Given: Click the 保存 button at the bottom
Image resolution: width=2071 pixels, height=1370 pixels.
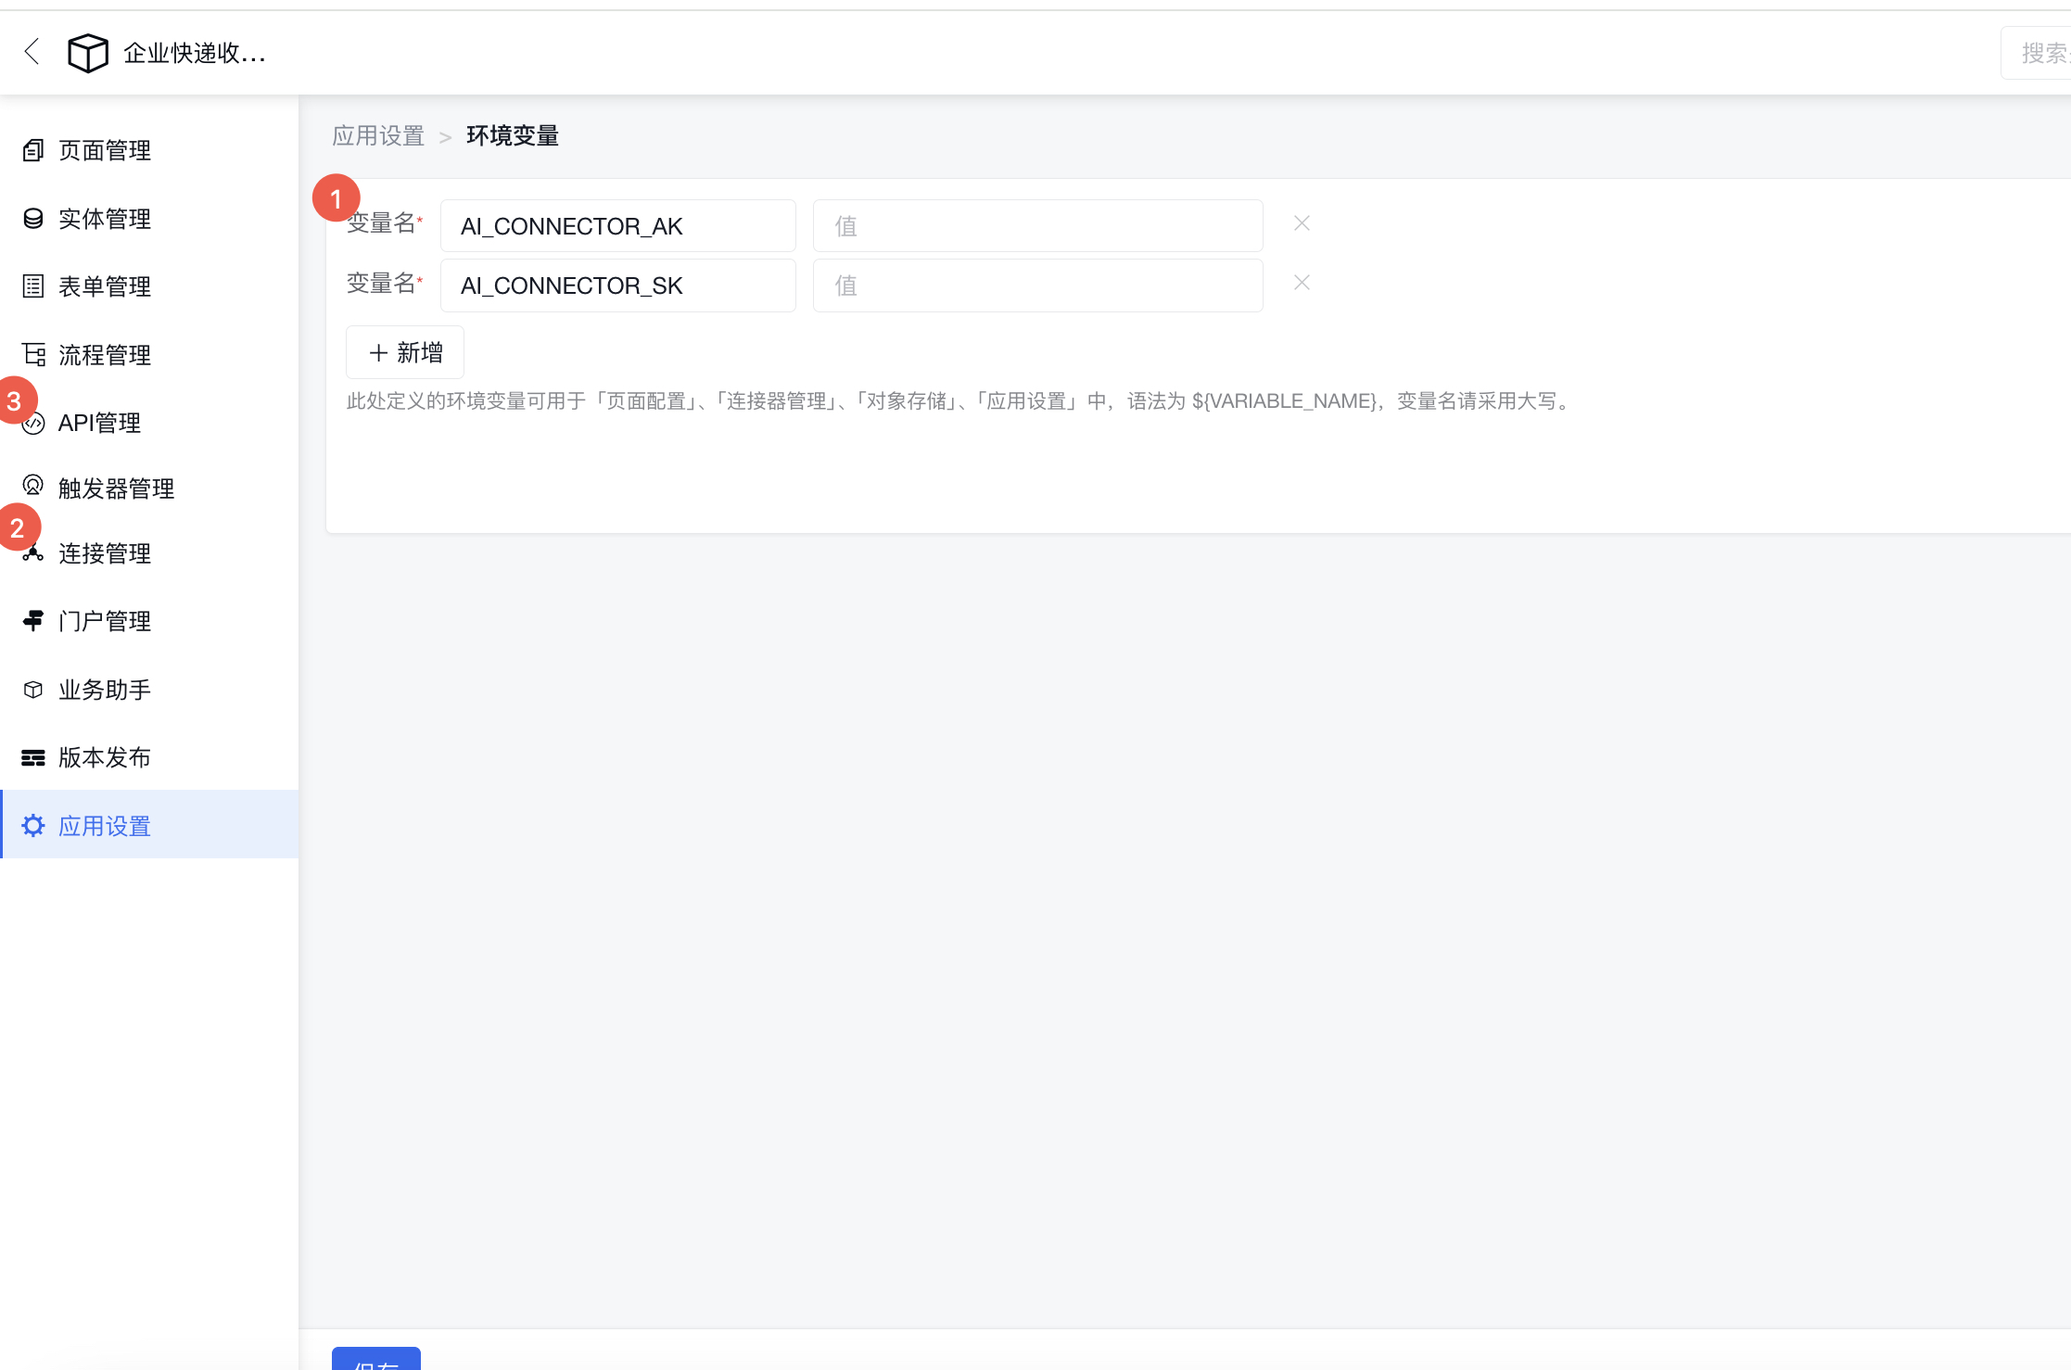Looking at the screenshot, I should (x=375, y=1363).
